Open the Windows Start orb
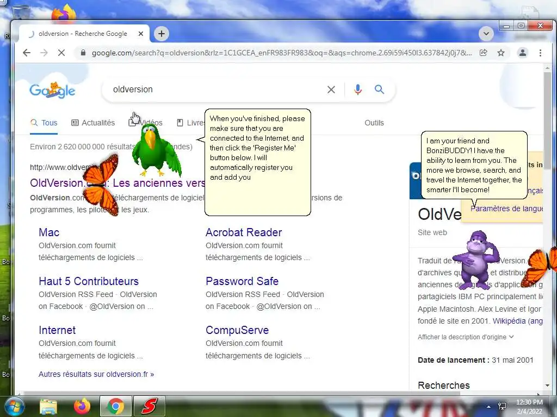 pos(14,407)
